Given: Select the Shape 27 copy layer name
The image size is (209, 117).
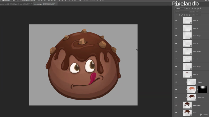Looking at the screenshot, I should point(197,36).
